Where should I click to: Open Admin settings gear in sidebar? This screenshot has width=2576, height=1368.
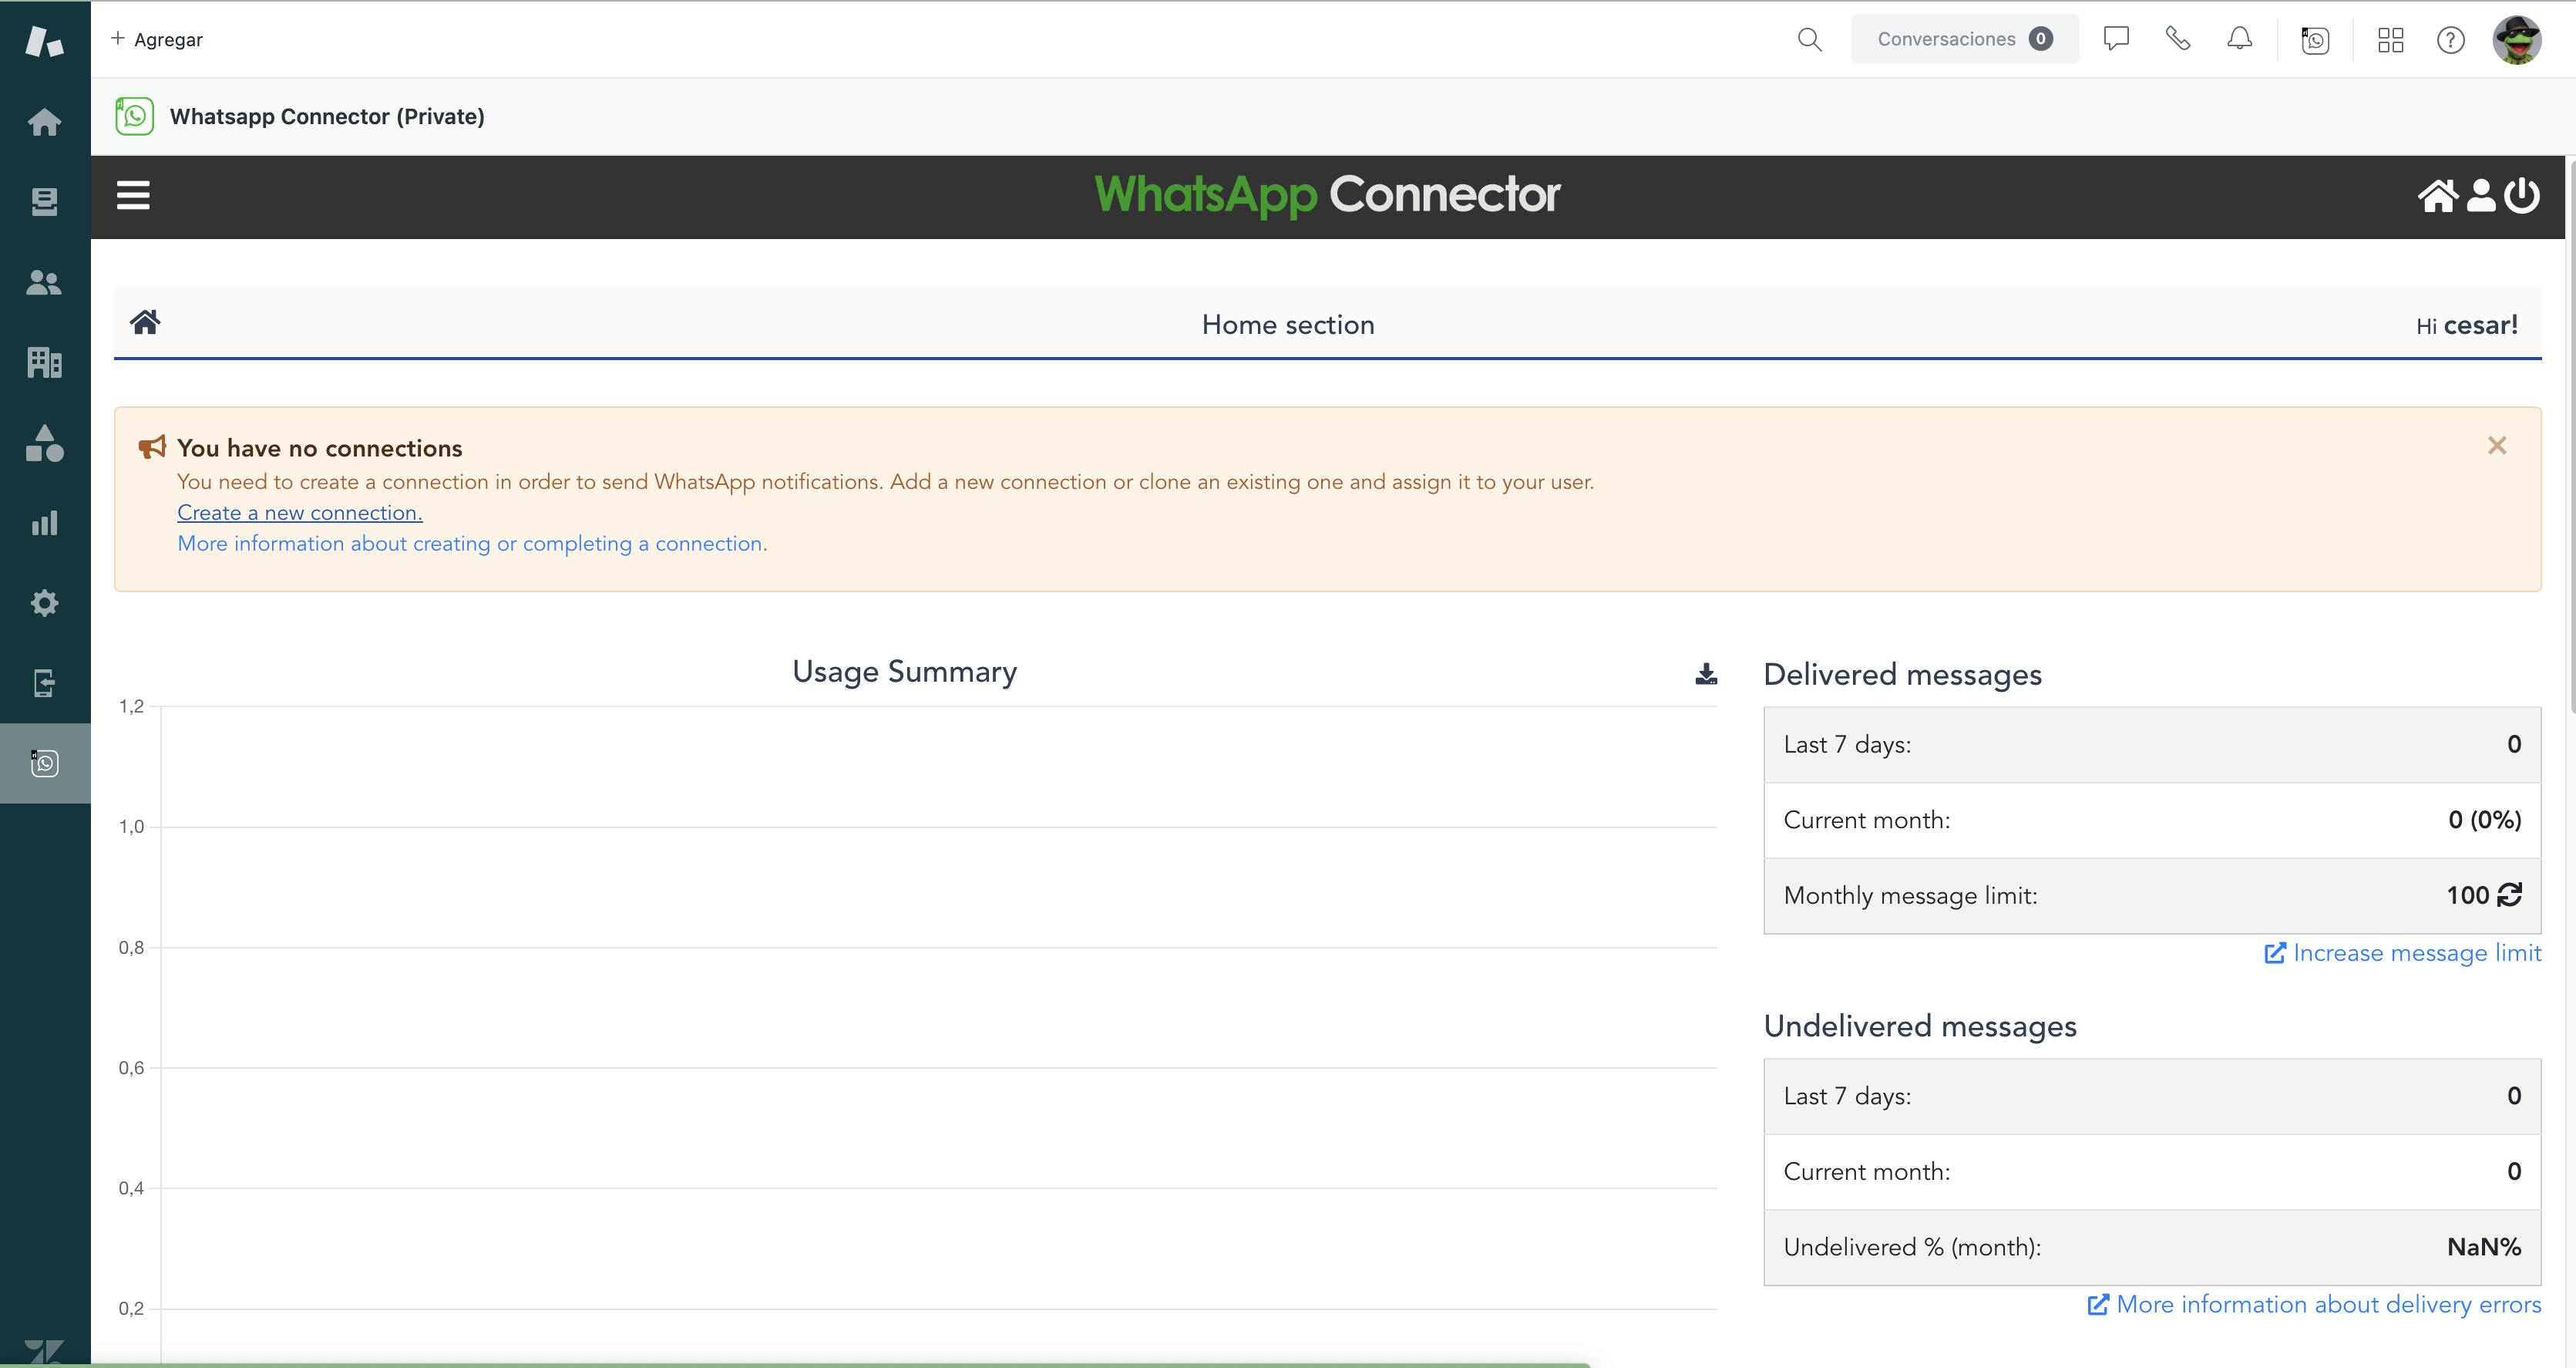tap(44, 604)
